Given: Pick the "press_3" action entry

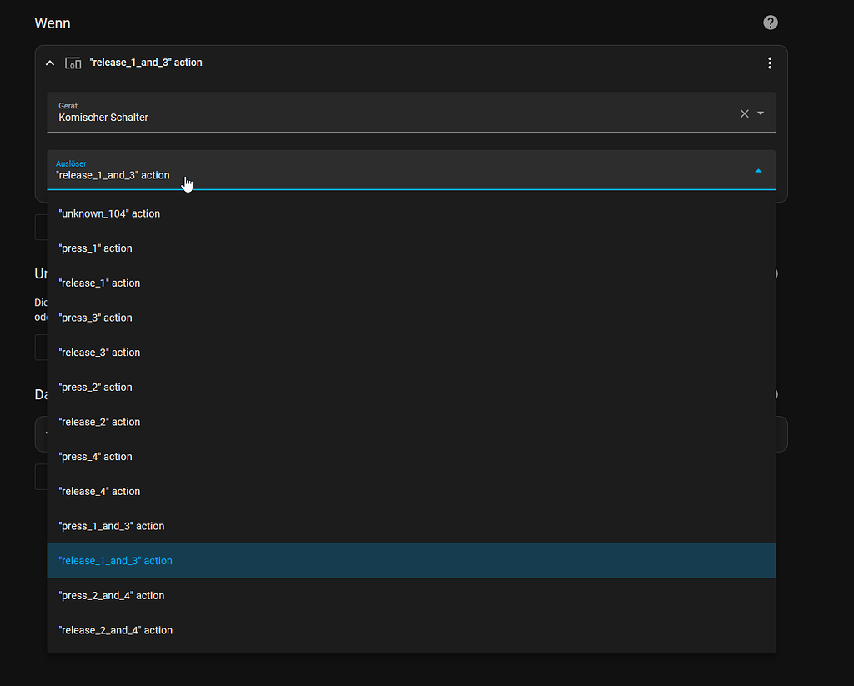Looking at the screenshot, I should click(95, 318).
